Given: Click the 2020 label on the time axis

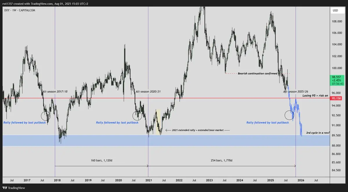Looking at the screenshot, I should tap(118, 180).
